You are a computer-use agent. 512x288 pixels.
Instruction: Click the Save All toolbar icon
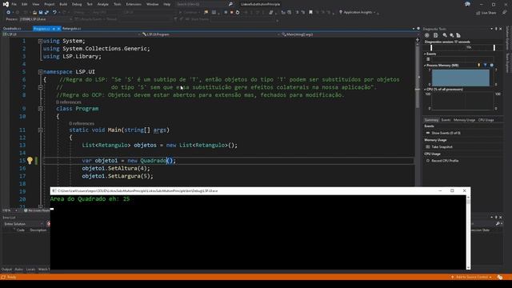pos(46,13)
